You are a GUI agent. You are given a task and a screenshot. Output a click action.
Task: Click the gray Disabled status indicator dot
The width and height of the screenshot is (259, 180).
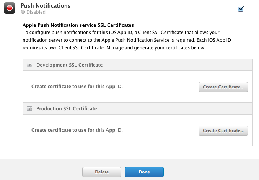23,12
